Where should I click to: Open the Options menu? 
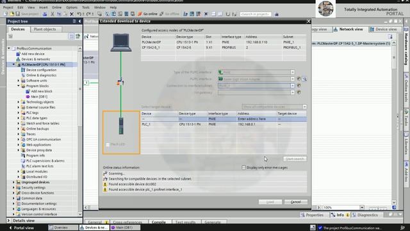tap(72, 8)
